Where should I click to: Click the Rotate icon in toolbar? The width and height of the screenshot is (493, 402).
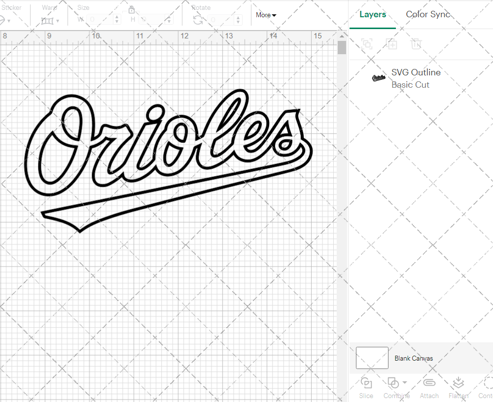coord(198,20)
